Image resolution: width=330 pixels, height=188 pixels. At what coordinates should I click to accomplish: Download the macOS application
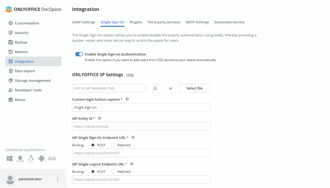coord(20,158)
